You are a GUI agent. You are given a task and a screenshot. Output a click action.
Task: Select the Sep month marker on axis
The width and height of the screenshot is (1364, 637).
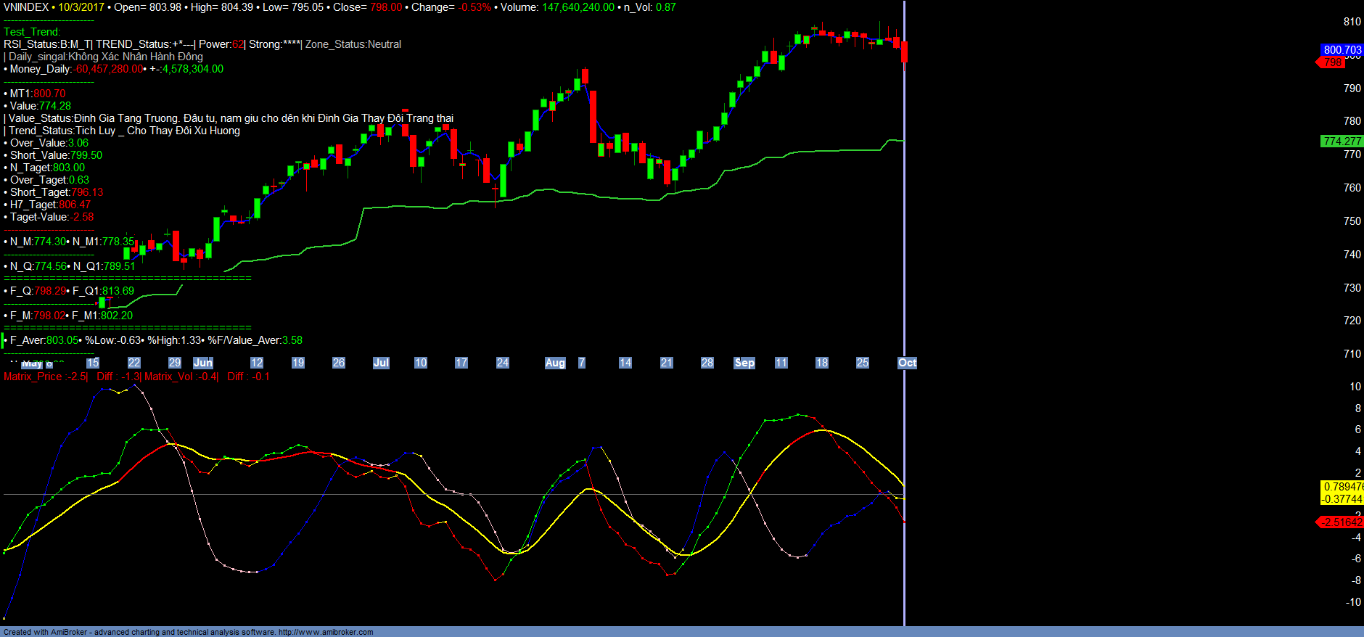tap(744, 363)
